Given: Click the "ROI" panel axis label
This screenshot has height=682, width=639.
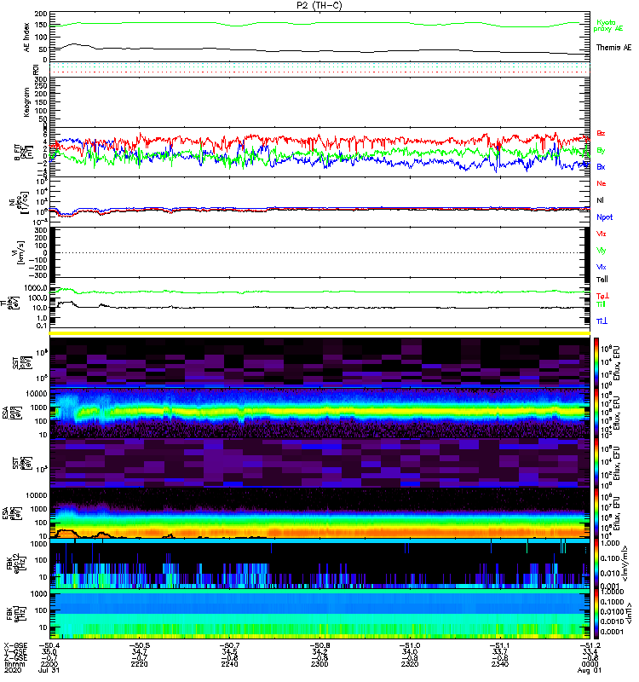Looking at the screenshot, I should click(x=36, y=70).
